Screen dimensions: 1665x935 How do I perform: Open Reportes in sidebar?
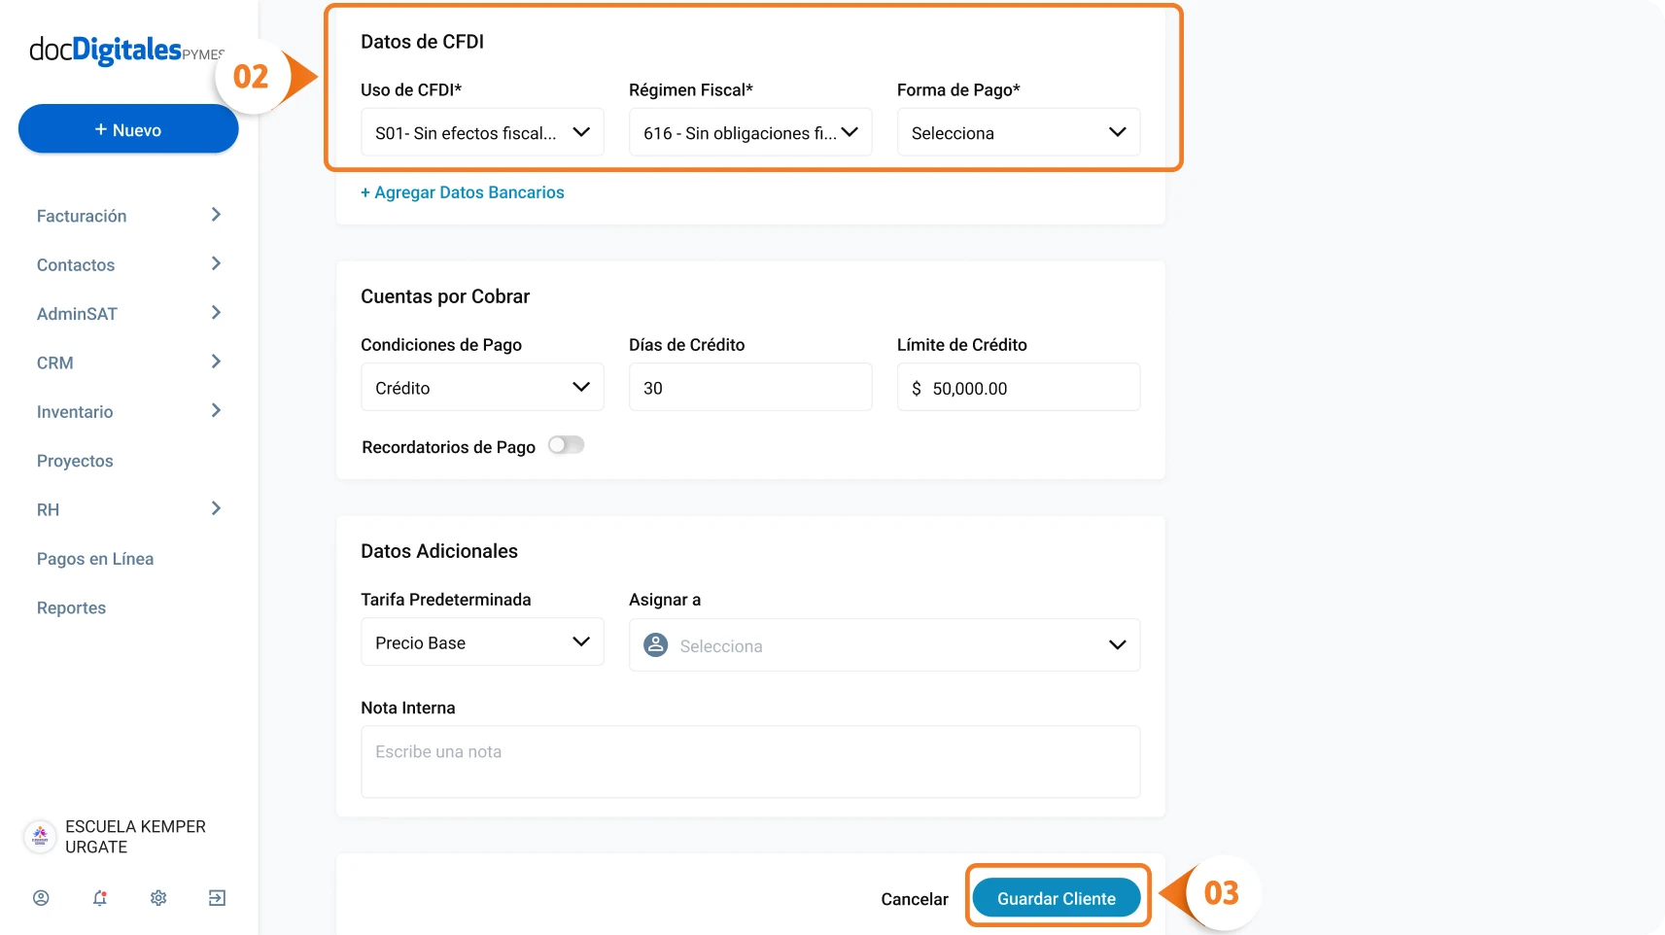click(71, 607)
